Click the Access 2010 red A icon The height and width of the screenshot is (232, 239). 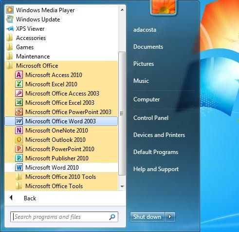click(x=19, y=75)
